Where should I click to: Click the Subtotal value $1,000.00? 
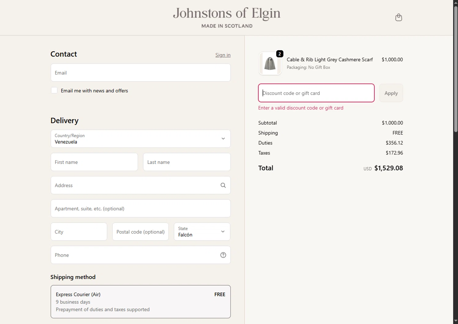pos(392,123)
